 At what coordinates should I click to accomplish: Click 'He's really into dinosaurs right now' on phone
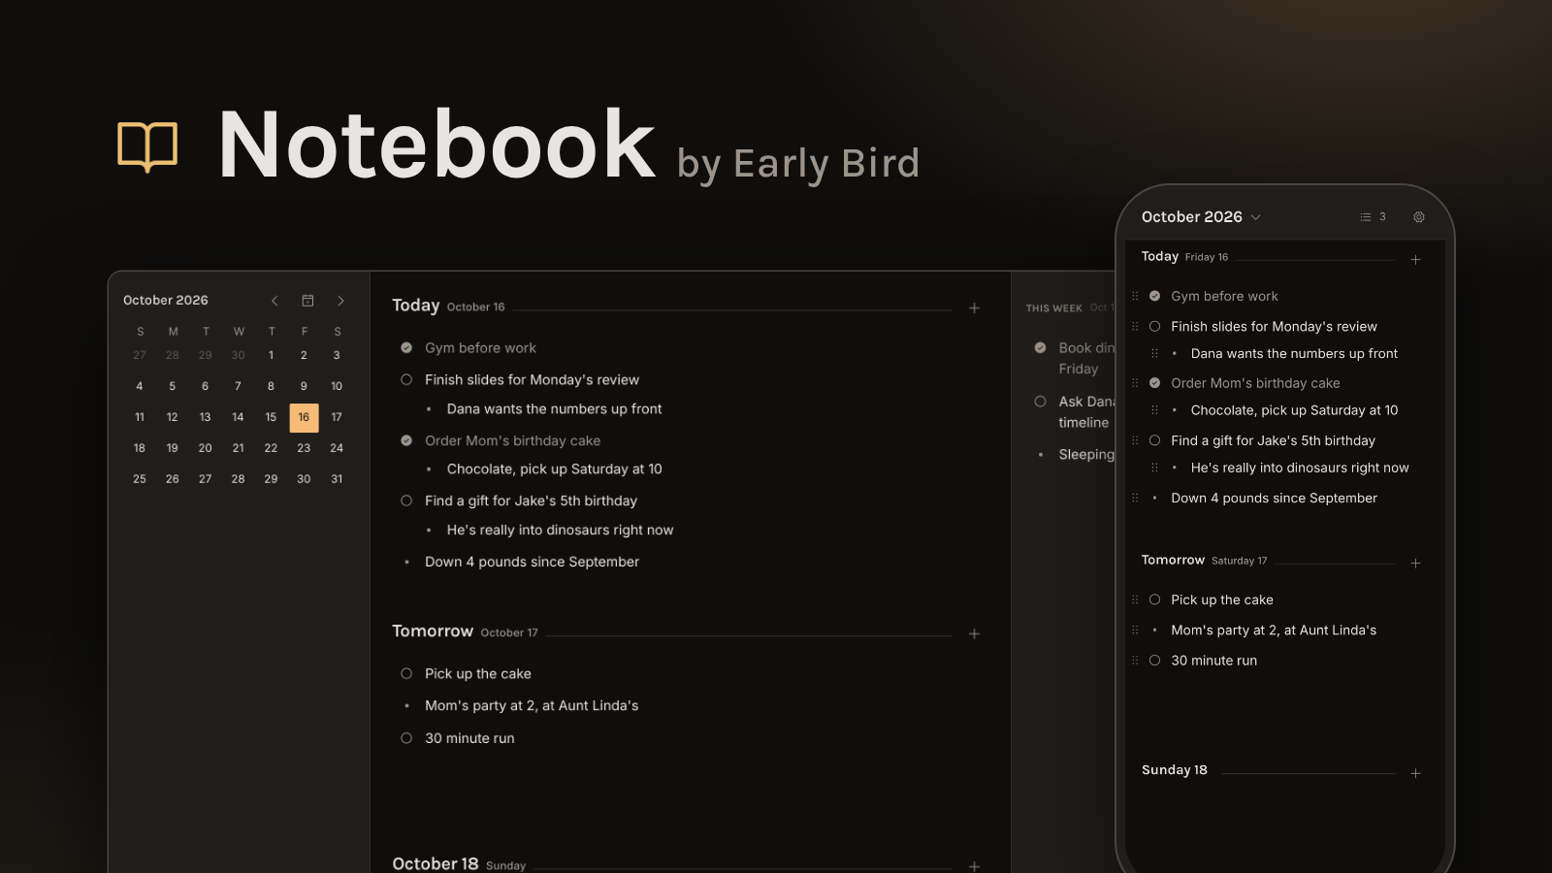coord(1300,468)
